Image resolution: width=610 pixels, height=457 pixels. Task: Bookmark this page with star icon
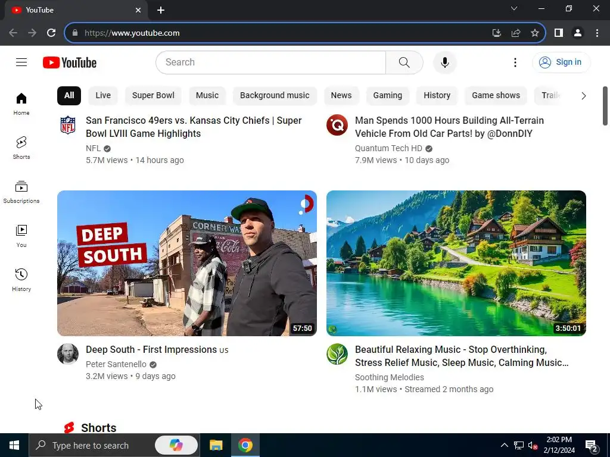(535, 33)
